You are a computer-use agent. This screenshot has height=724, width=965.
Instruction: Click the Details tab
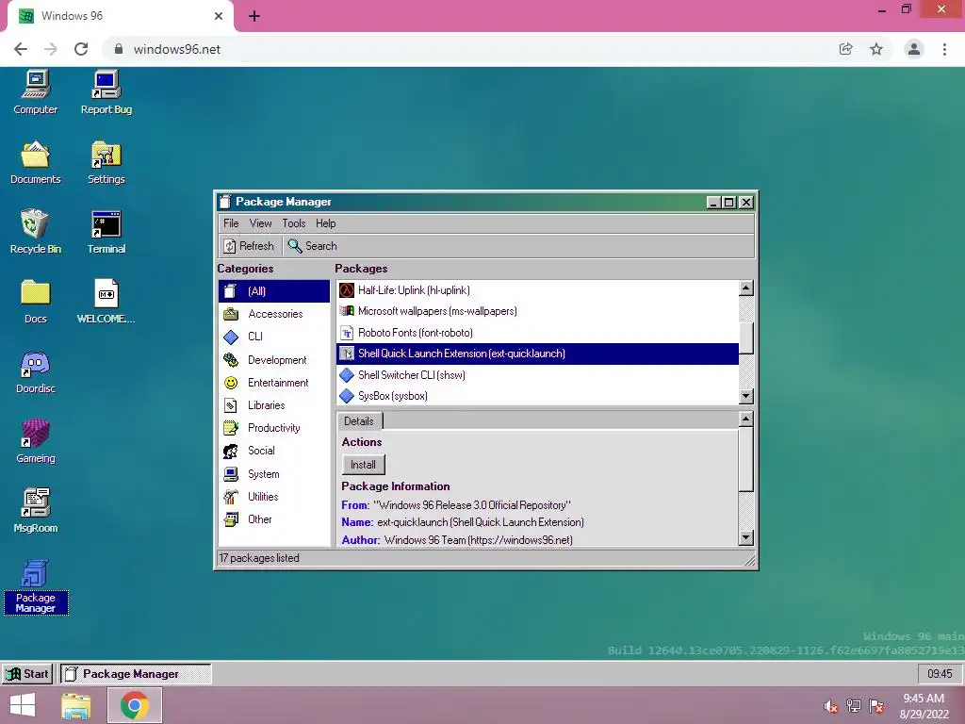pyautogui.click(x=359, y=421)
